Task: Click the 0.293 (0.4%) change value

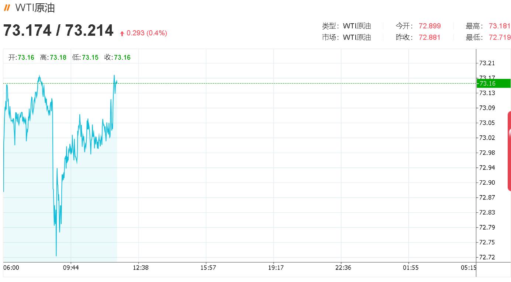Action: coord(146,33)
